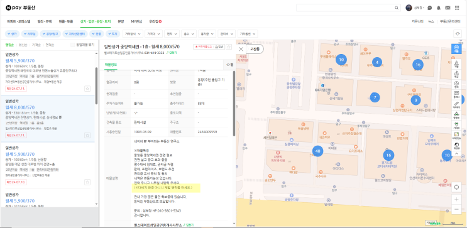Click the 중개사 map tool icon
This screenshot has width=467, height=228.
[456, 95]
